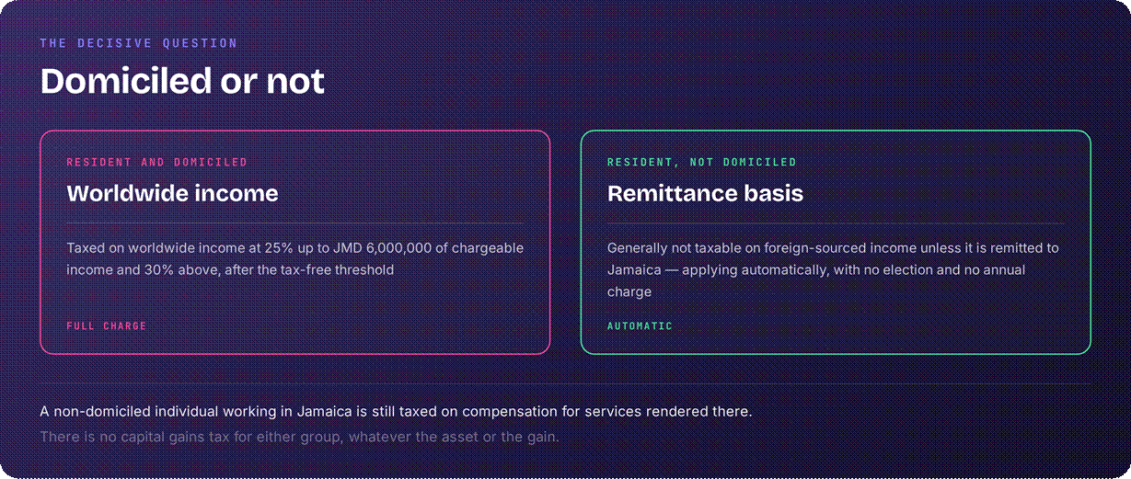This screenshot has width=1131, height=479.
Task: Click the horizontal rule above the footer notes
Action: click(565, 383)
